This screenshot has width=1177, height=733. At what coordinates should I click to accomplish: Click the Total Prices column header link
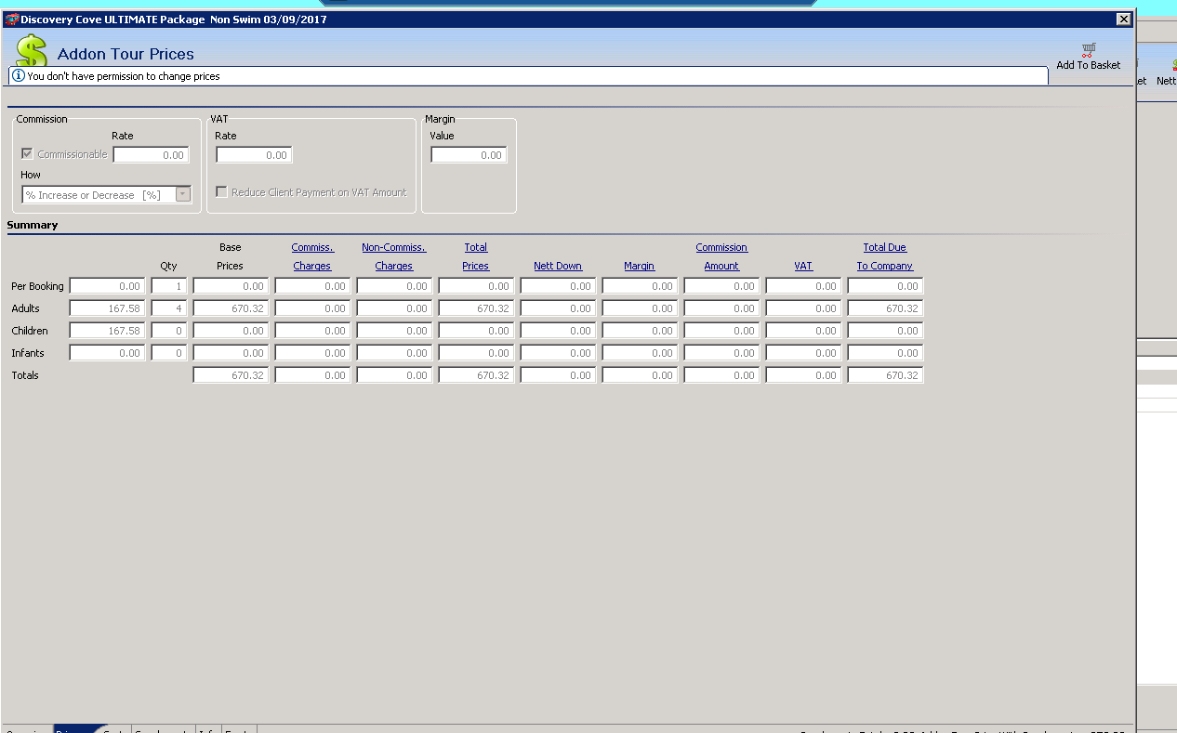[x=475, y=256]
